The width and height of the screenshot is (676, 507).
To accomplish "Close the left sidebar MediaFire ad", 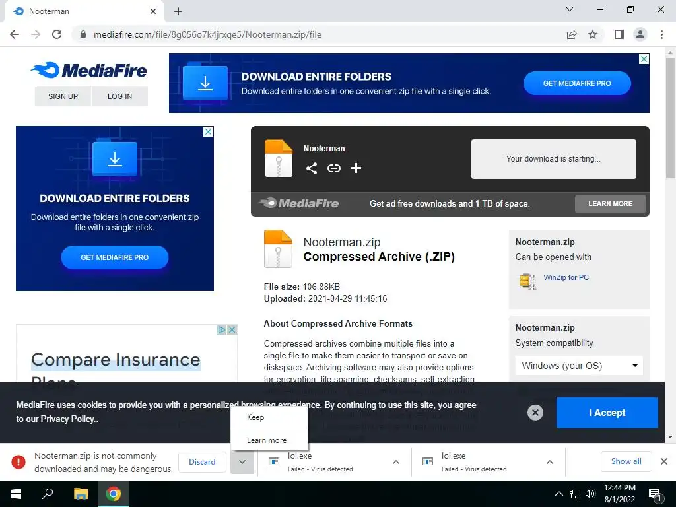I will (208, 131).
